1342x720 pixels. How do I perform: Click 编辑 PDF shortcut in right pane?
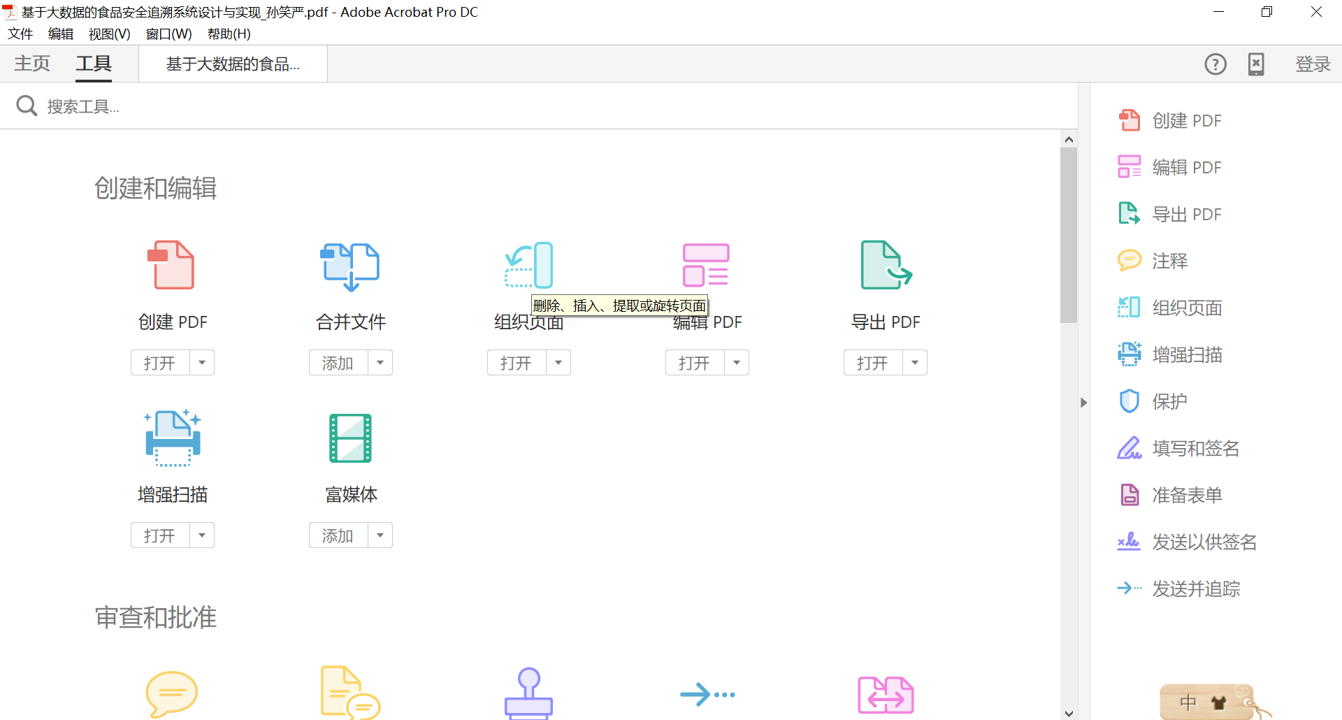1169,167
